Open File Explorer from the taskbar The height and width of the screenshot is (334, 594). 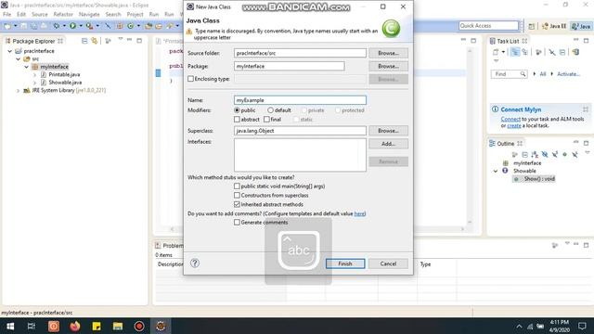click(x=118, y=326)
